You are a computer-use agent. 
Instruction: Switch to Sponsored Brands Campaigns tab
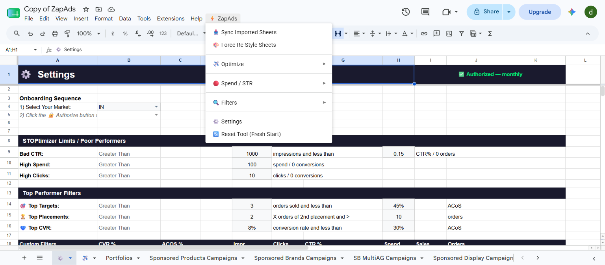[x=295, y=258]
